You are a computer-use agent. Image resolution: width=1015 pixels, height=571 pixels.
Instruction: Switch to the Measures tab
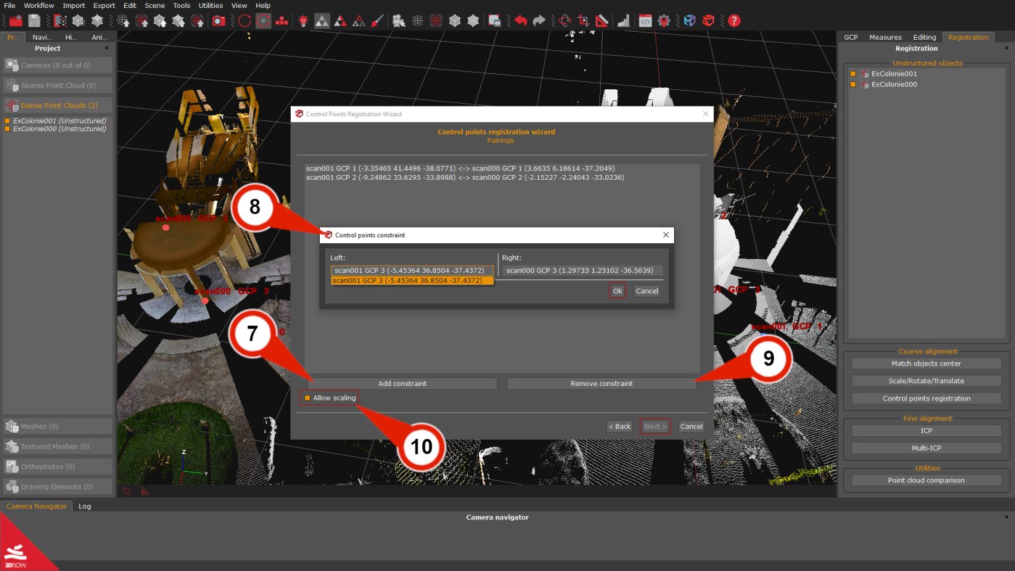pyautogui.click(x=885, y=37)
